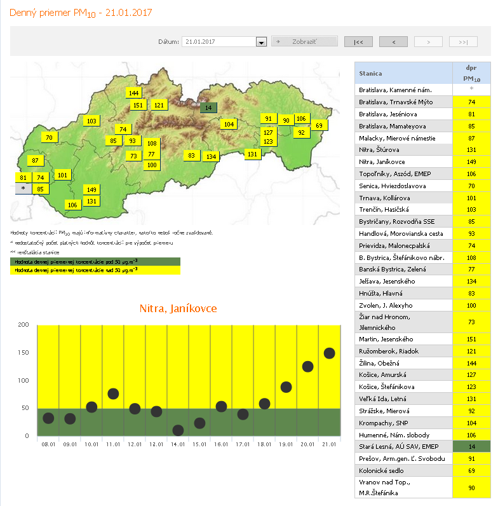Screen dimensions: 498x506
Task: Click the dpr PM10 column header
Action: pos(471,73)
